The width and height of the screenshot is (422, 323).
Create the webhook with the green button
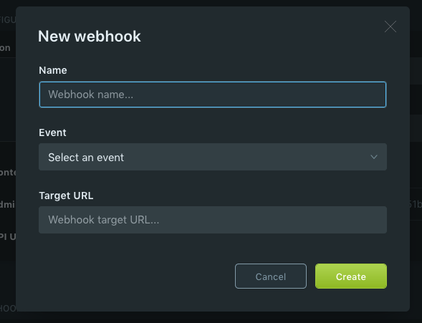[x=351, y=276]
